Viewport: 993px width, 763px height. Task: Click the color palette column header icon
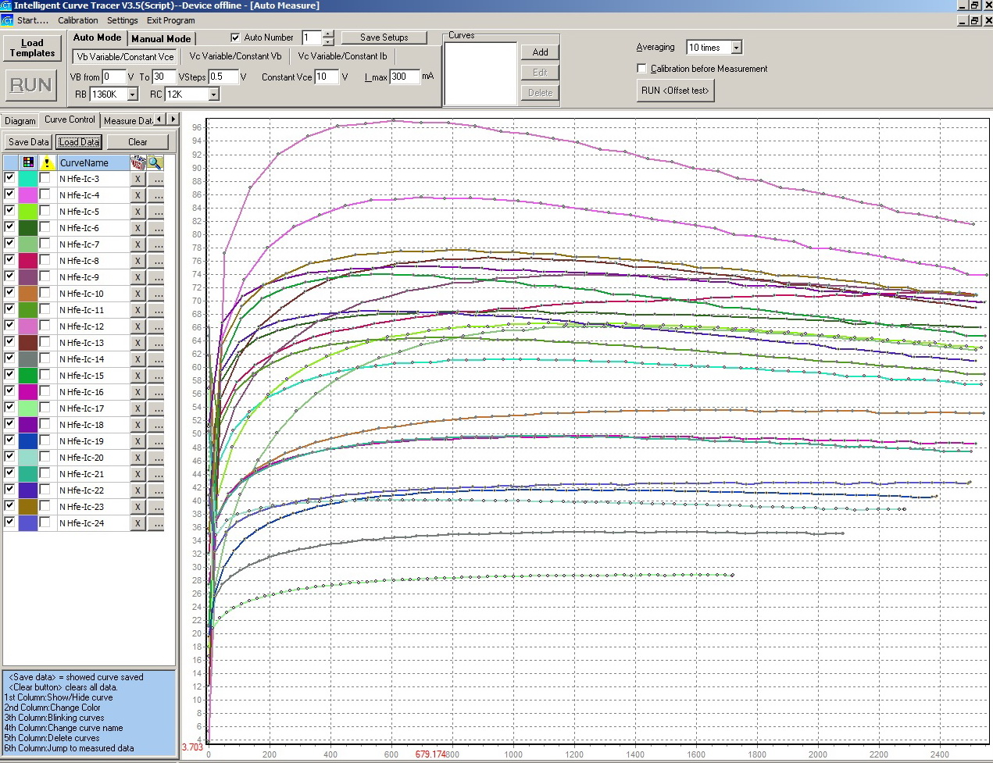(28, 162)
